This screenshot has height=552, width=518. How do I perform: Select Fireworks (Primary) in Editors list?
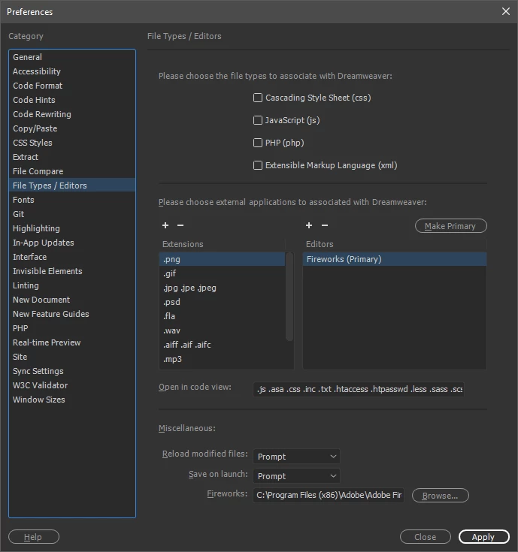[x=395, y=259]
